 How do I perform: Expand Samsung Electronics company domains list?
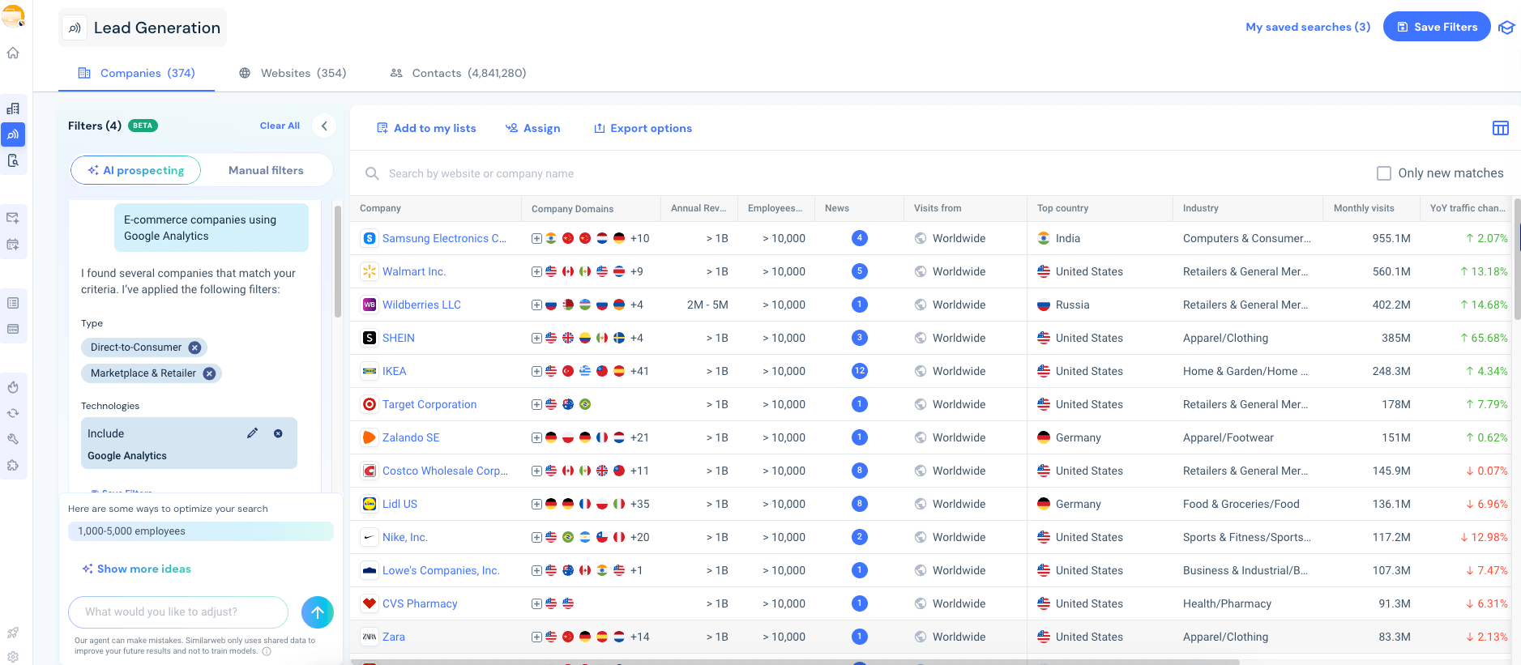[x=536, y=238]
